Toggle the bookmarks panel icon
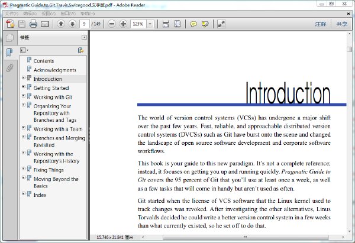 click(x=9, y=52)
